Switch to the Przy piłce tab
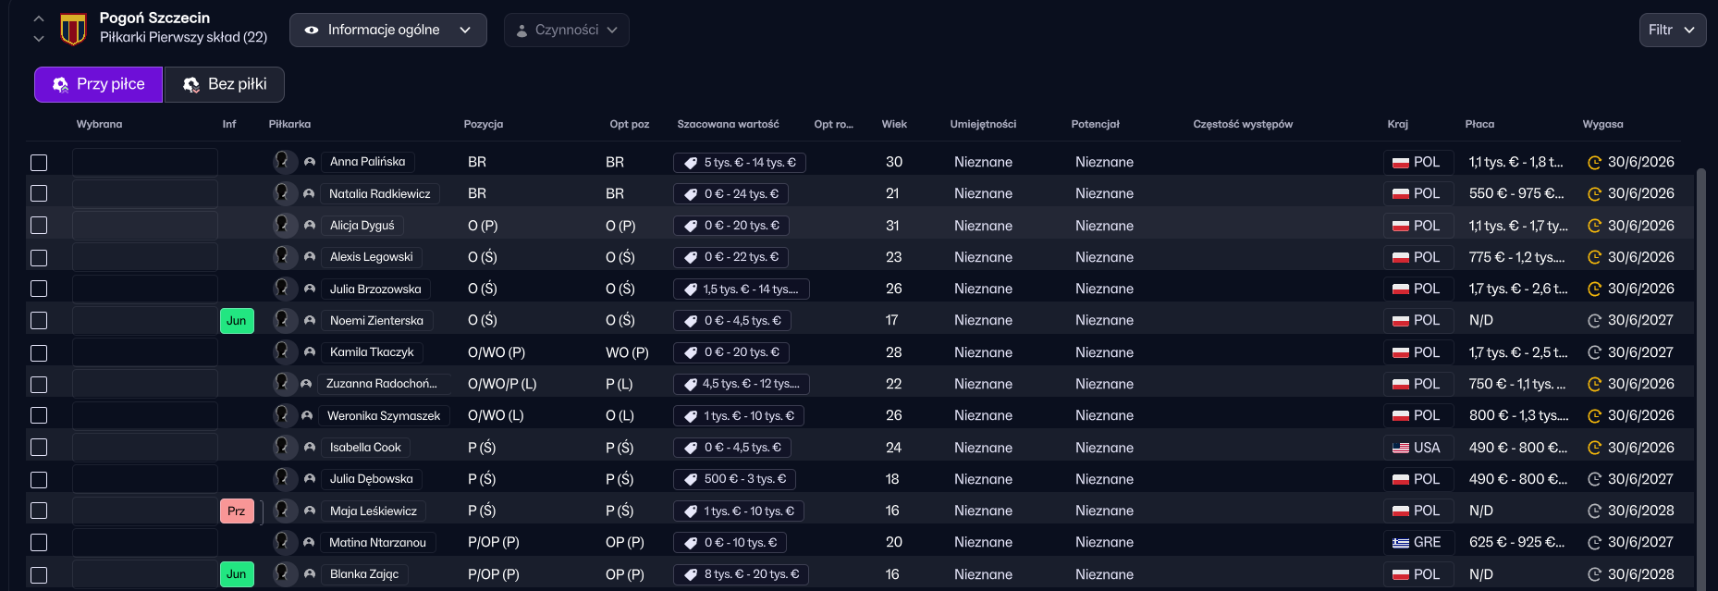Screen dimensions: 1718x591 (x=99, y=84)
